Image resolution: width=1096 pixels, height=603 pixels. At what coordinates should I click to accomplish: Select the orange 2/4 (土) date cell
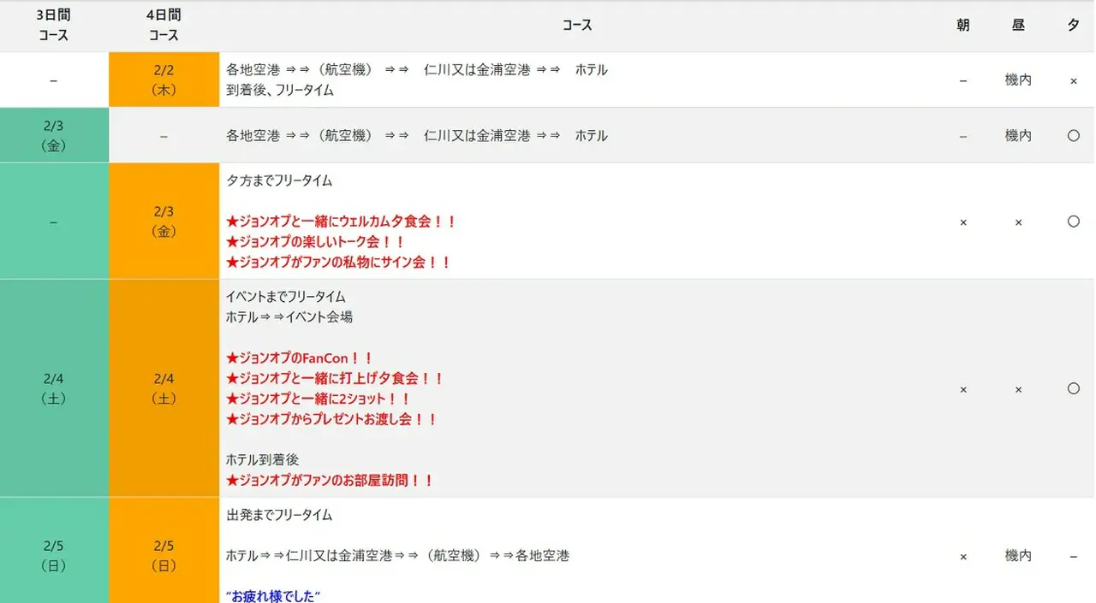(164, 388)
